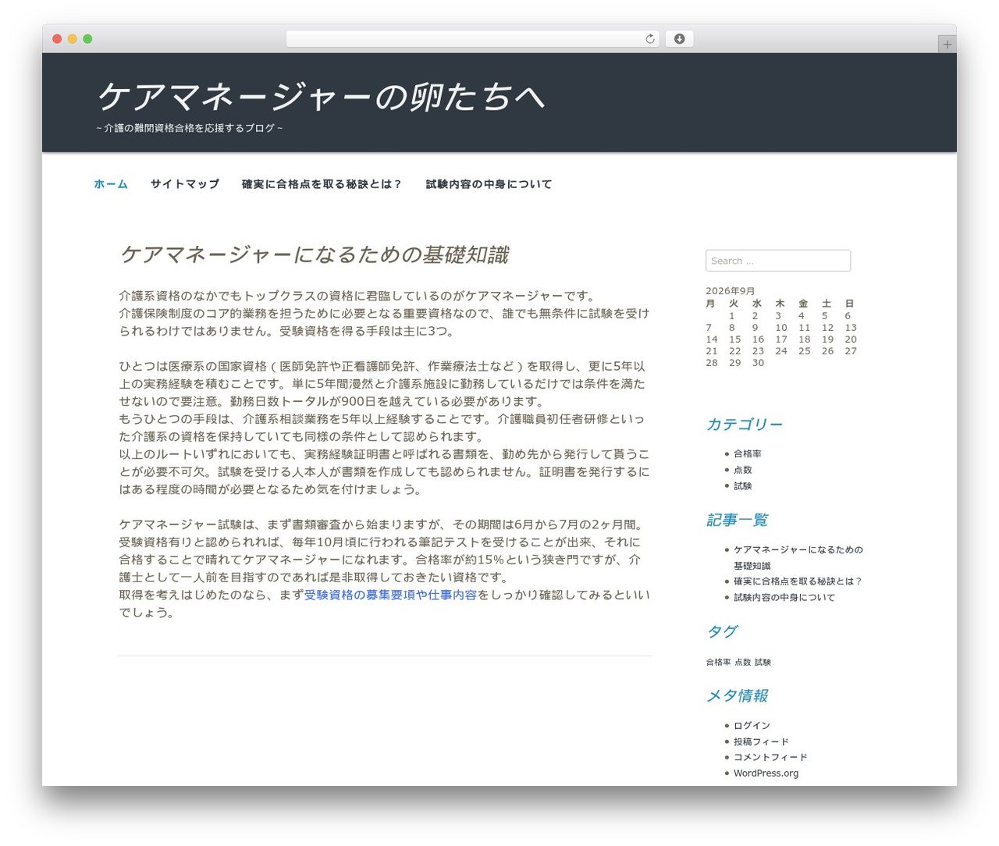Image resolution: width=999 pixels, height=846 pixels.
Task: Visit the WordPress.org link
Action: click(766, 773)
